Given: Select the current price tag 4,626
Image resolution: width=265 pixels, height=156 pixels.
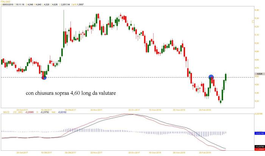Looking at the screenshot, I should [x=259, y=73].
